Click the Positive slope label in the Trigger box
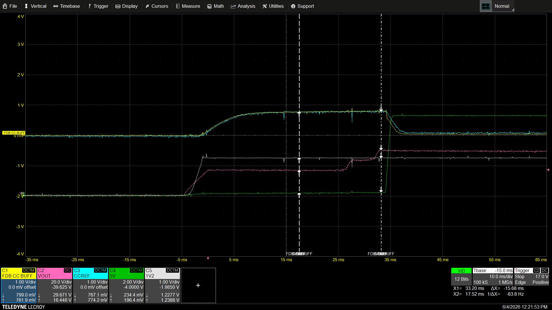Image resolution: width=552 pixels, height=310 pixels. tap(540, 282)
